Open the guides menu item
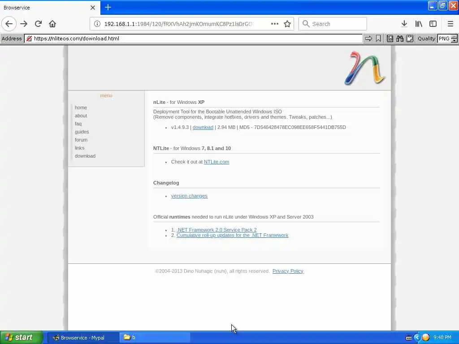 tap(82, 132)
